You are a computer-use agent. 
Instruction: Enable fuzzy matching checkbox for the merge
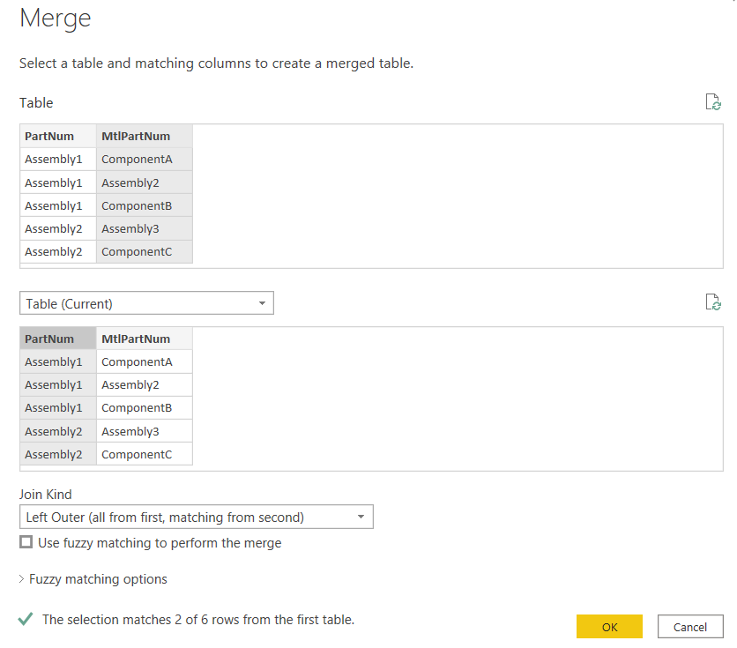(26, 542)
